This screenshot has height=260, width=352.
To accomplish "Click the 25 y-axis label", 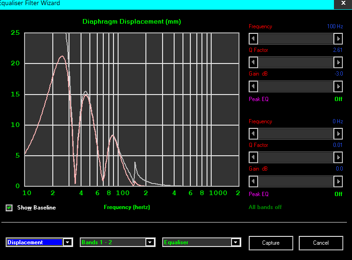I will click(x=15, y=33).
